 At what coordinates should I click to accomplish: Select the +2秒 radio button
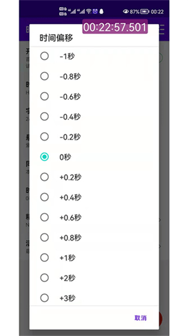click(94, 278)
